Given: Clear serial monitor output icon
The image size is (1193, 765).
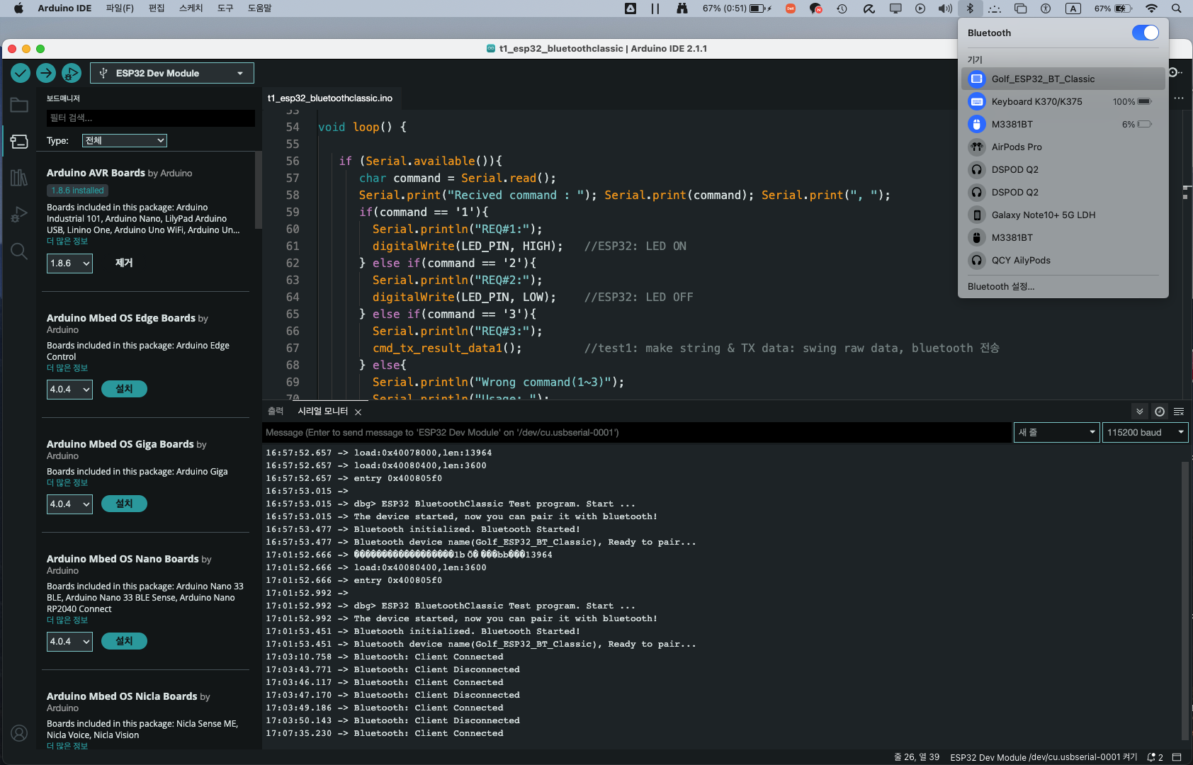Looking at the screenshot, I should 1179,412.
